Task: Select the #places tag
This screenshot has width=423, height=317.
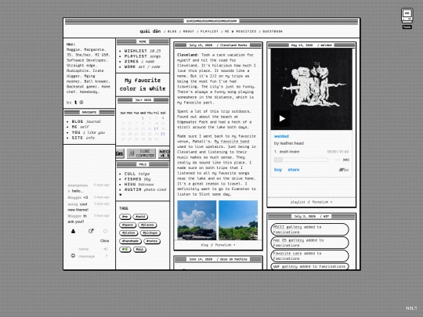Action: coord(147,225)
